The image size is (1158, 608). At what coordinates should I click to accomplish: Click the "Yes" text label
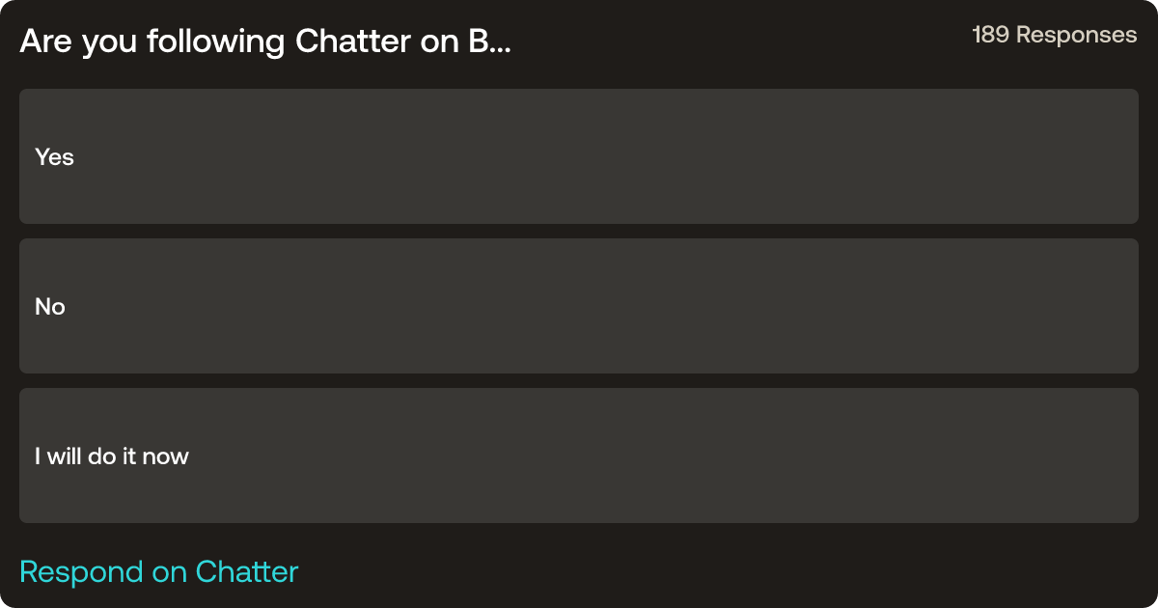(x=54, y=157)
